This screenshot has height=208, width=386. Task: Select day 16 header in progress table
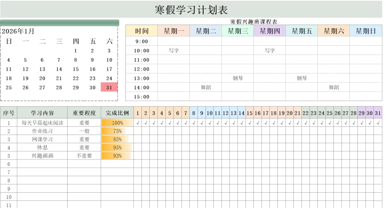click(x=257, y=113)
